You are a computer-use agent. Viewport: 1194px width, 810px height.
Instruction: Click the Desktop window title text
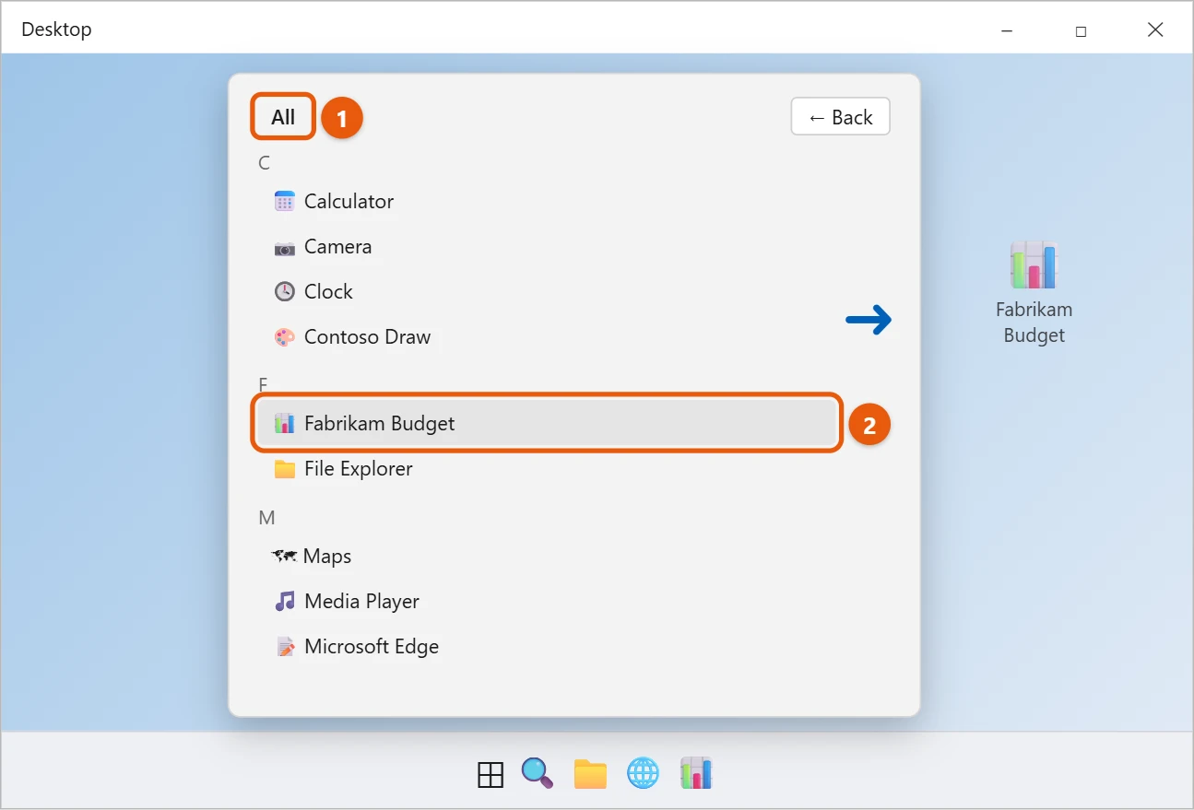click(x=56, y=29)
